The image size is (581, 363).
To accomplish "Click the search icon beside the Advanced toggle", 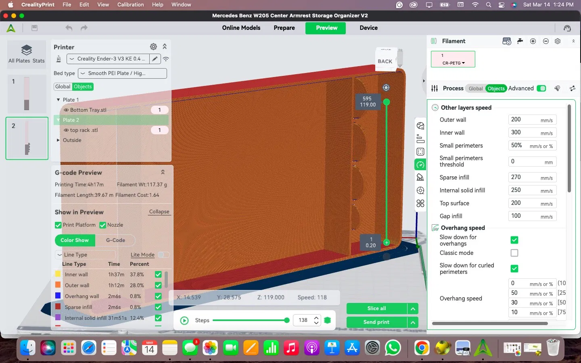I will coord(557,88).
